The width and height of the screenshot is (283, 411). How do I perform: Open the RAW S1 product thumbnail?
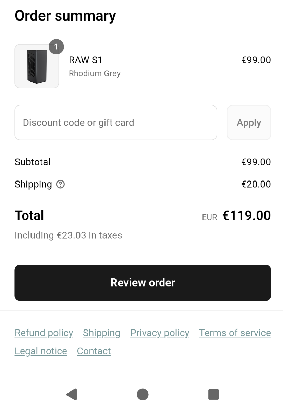[37, 66]
